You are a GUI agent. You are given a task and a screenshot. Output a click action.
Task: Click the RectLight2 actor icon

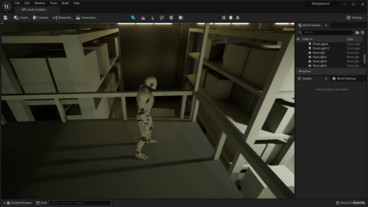(310, 57)
